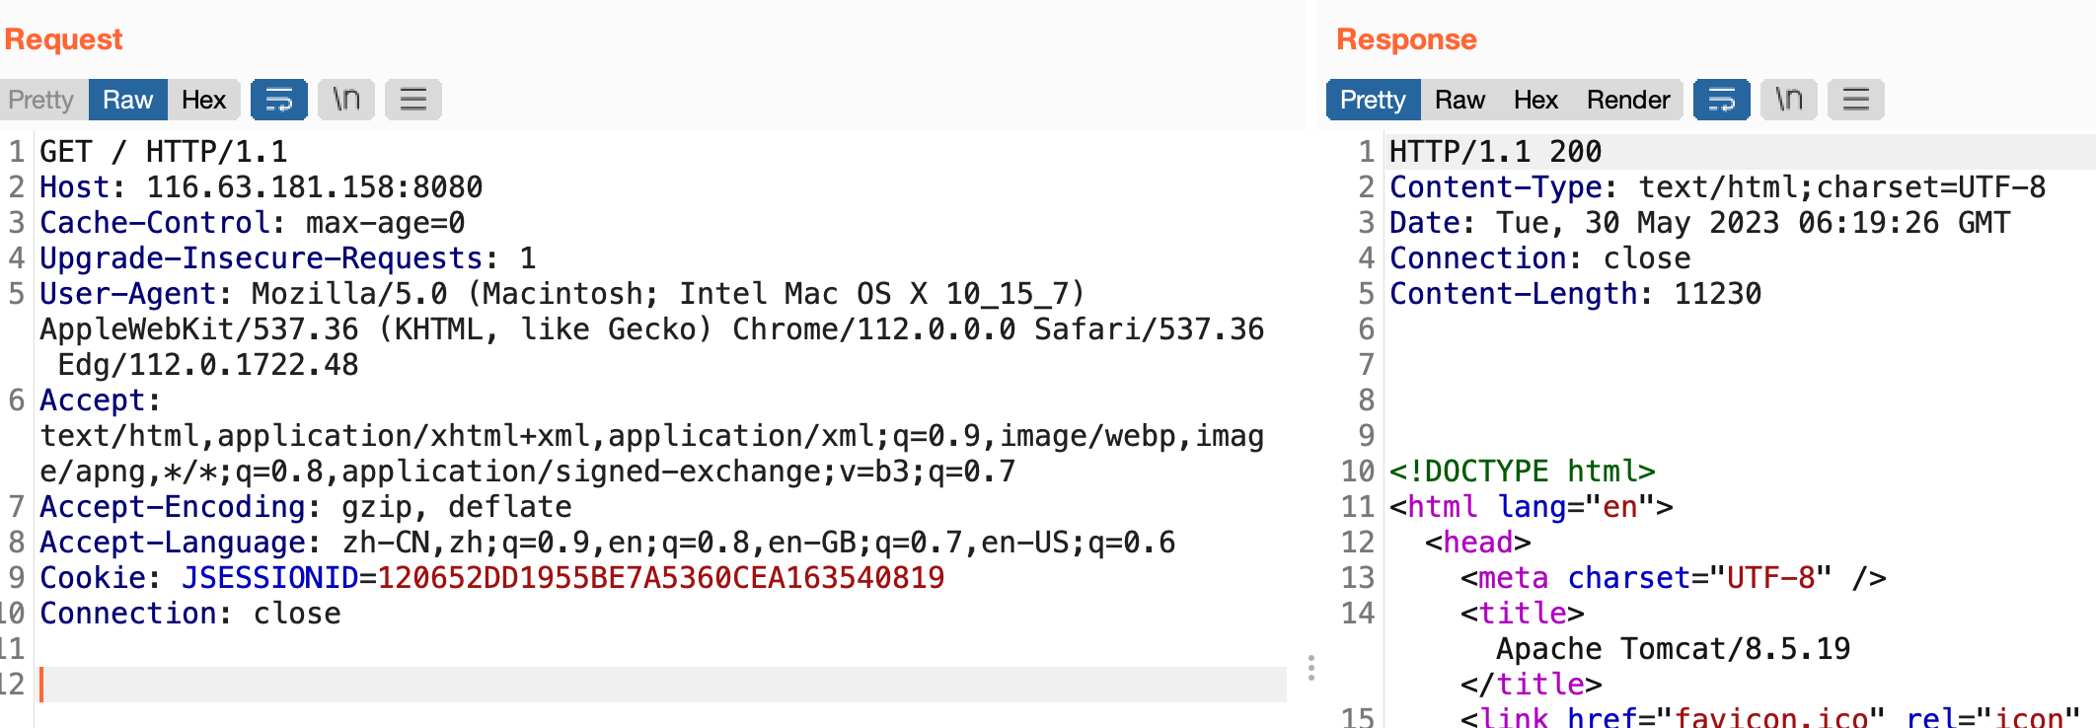Switch Response view to Raw
The height and width of the screenshot is (728, 2096).
1460,100
